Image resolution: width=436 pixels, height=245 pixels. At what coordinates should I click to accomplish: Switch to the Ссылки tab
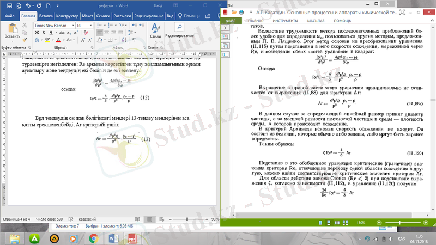103,16
